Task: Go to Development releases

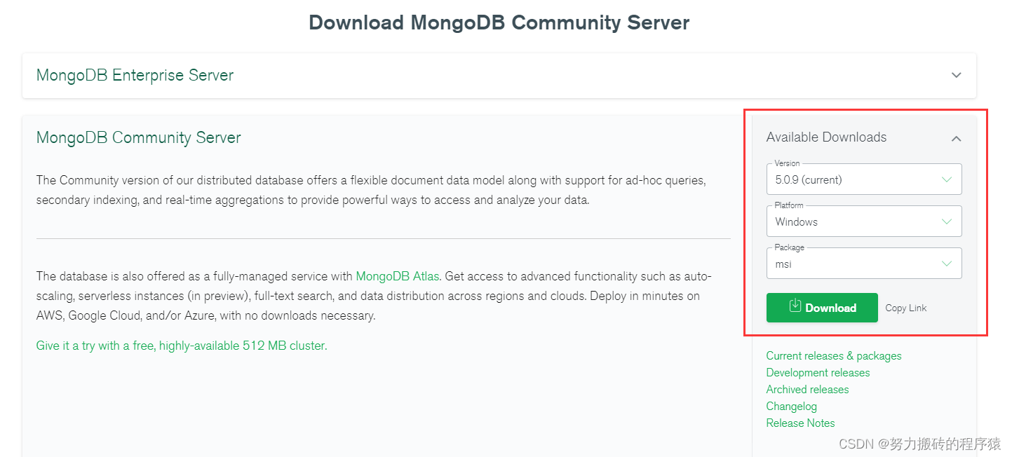Action: pyautogui.click(x=818, y=373)
